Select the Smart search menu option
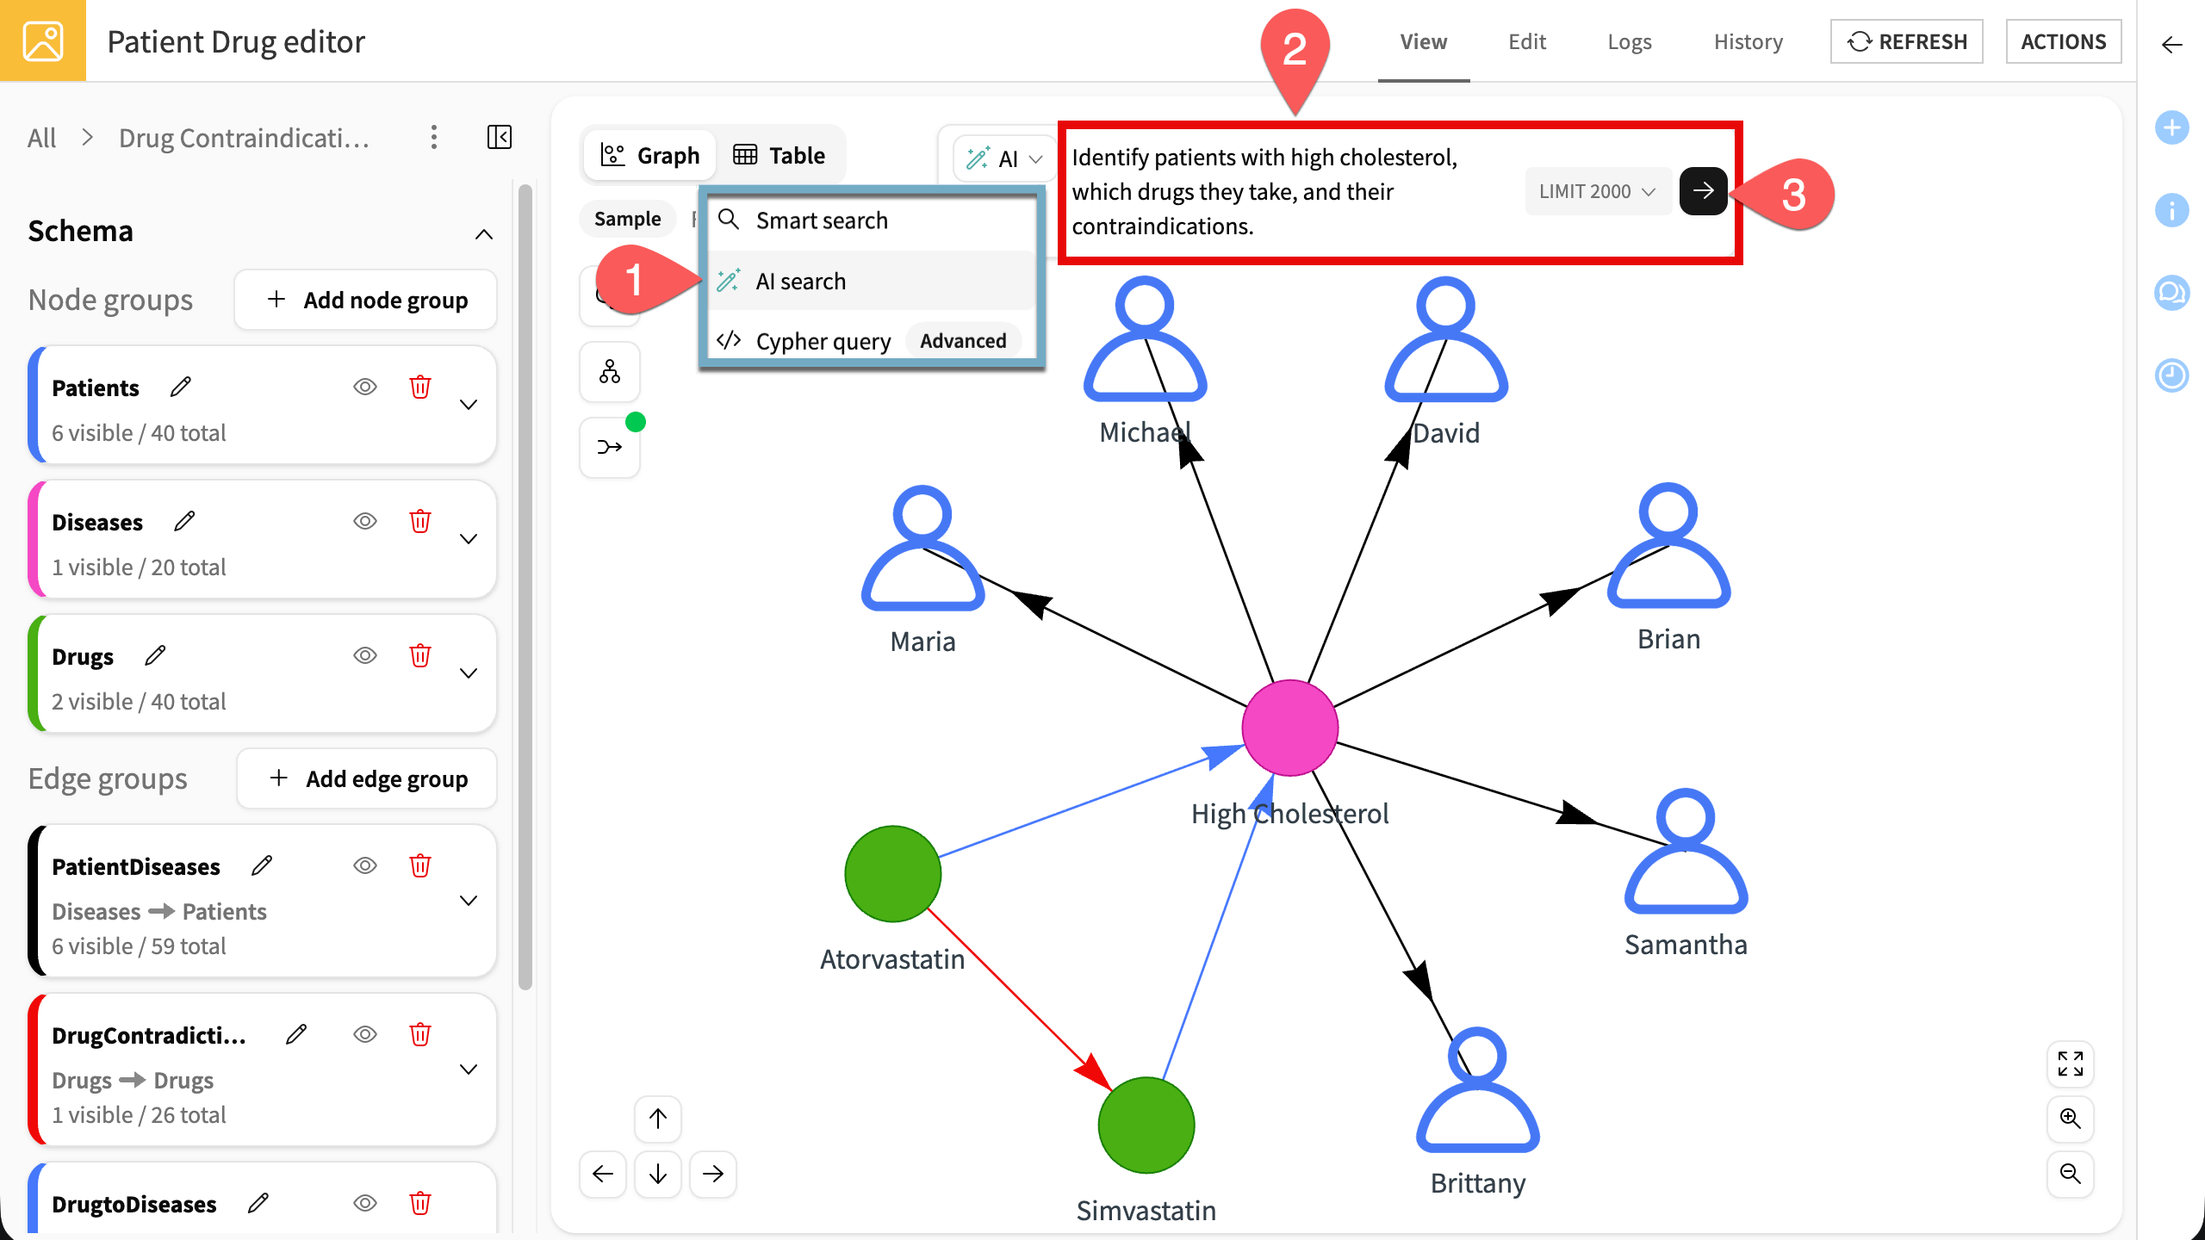2205x1240 pixels. click(x=872, y=221)
